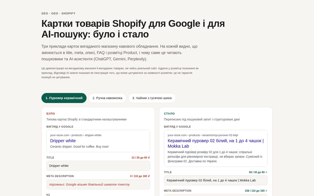Viewport: 314px width, 196px height.
Task: Click the intro paragraph starting 'Три приклади карток'
Action: (x=120, y=53)
